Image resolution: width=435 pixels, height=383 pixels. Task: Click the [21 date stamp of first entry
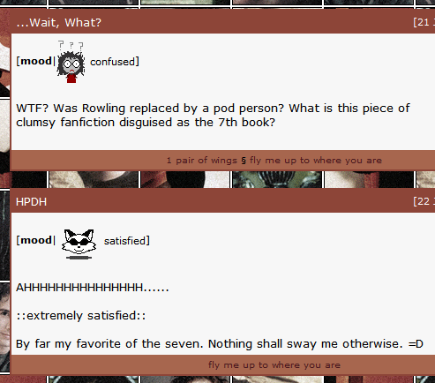pyautogui.click(x=424, y=22)
